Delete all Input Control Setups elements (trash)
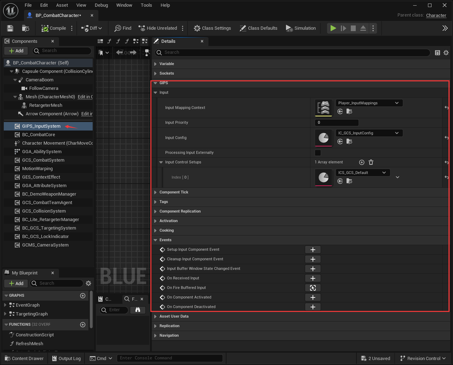 pyautogui.click(x=371, y=162)
